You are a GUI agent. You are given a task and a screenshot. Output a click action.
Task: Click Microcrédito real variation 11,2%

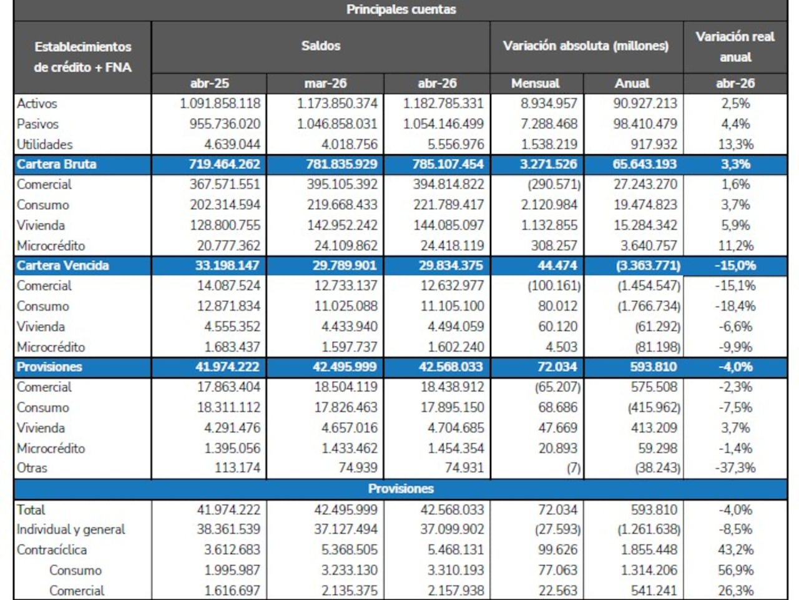point(735,246)
